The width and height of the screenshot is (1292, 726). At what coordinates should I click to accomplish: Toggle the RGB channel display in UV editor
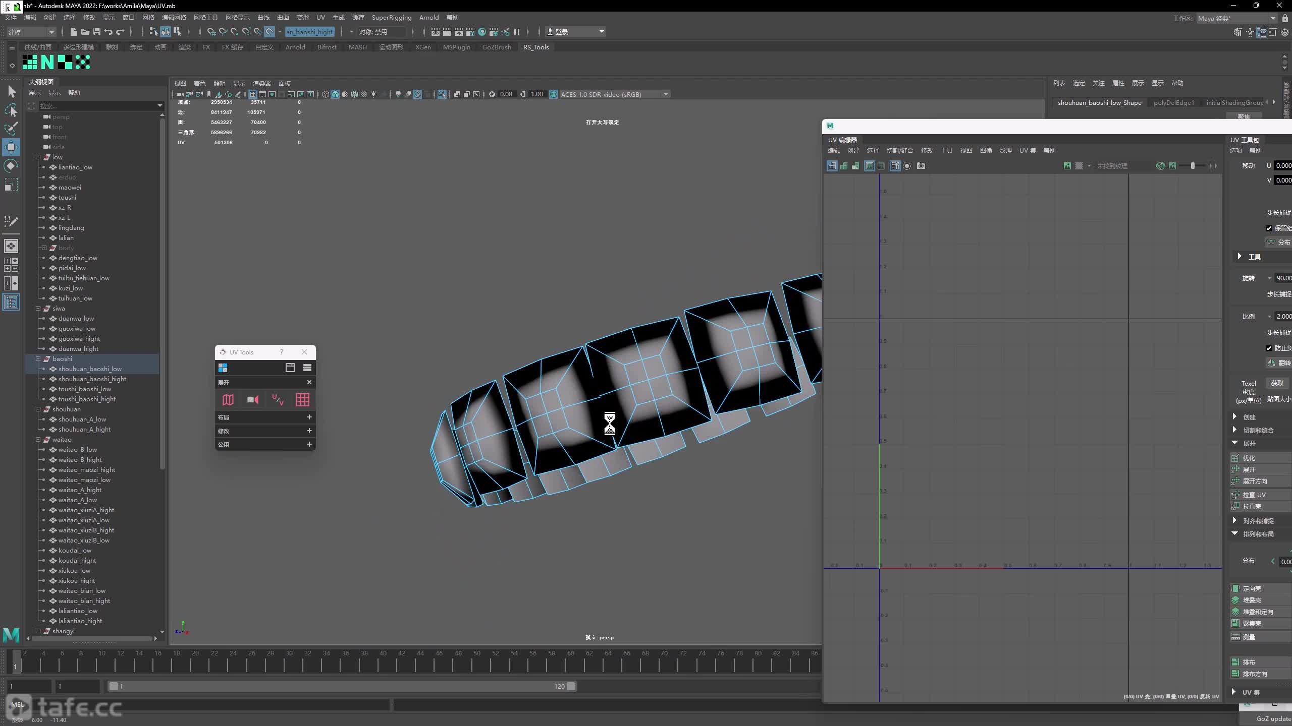click(x=1160, y=166)
